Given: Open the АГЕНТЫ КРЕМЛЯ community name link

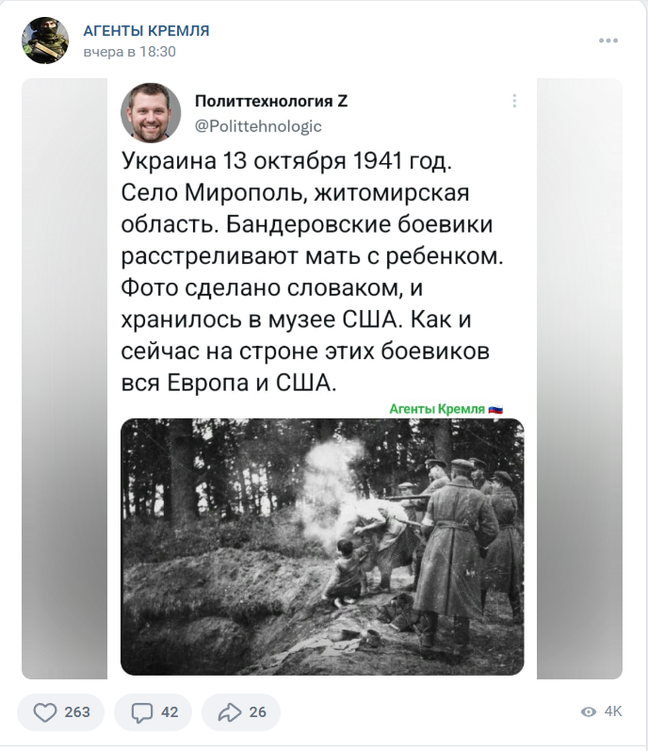Looking at the screenshot, I should 146,31.
